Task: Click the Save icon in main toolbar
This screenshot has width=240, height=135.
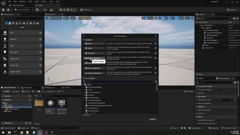Action: 3,10
